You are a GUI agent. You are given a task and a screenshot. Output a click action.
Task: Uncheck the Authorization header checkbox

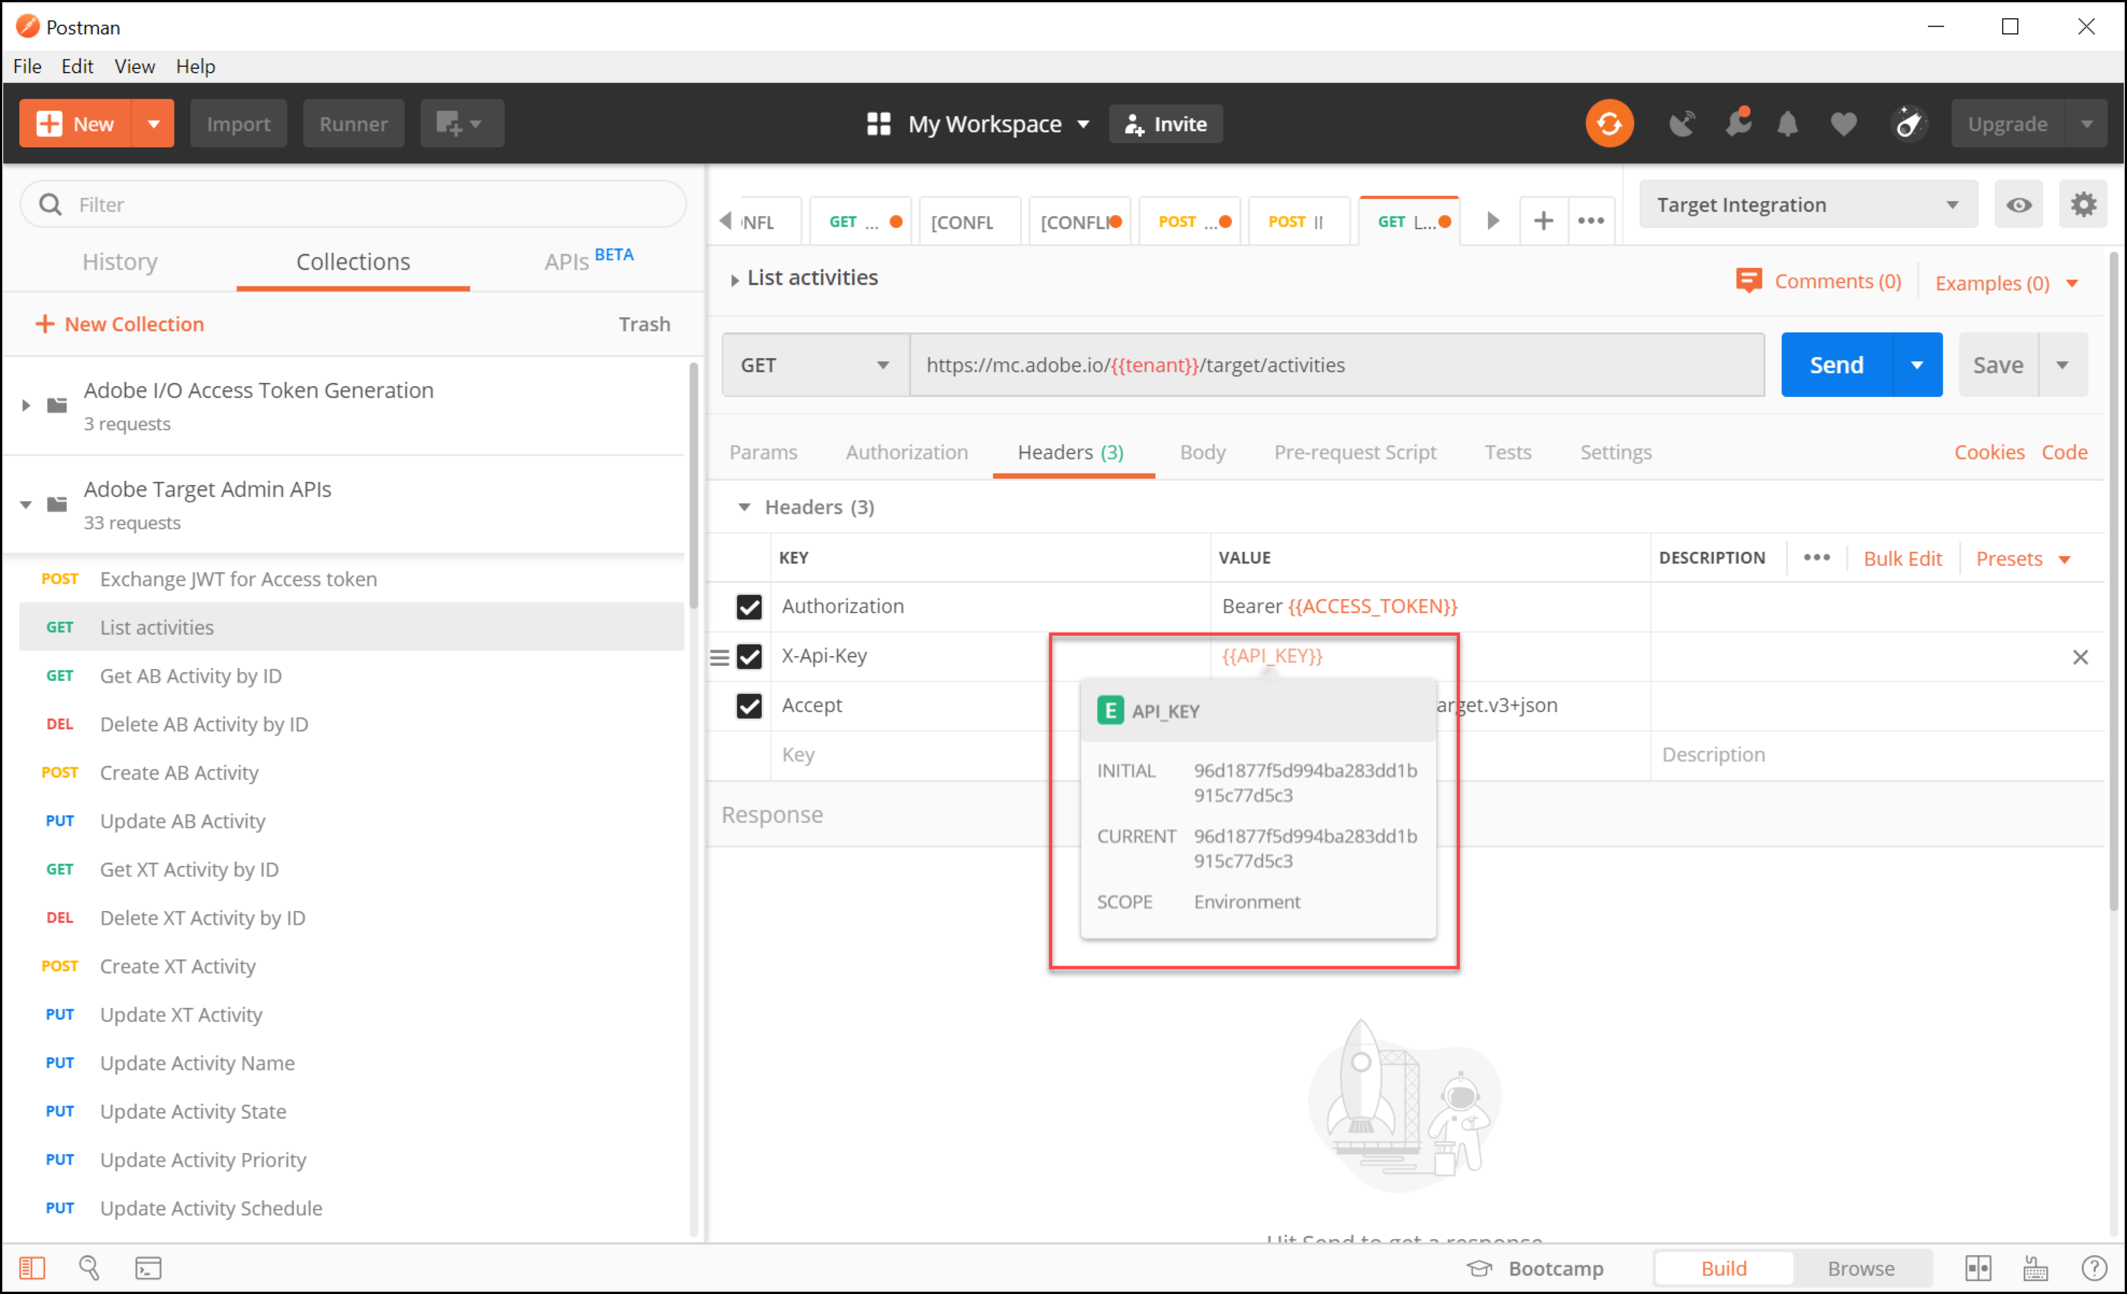[748, 607]
